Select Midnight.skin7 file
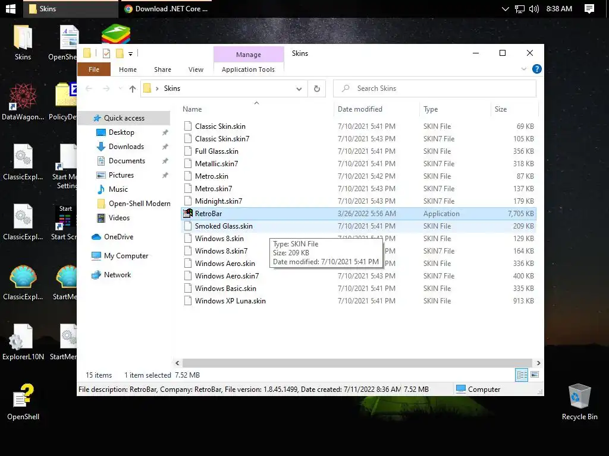This screenshot has height=456, width=609. 357,201
